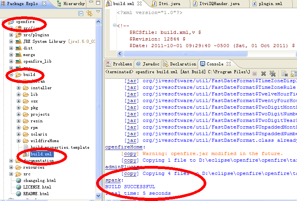Switch to the Javadoc tab

click(148, 64)
